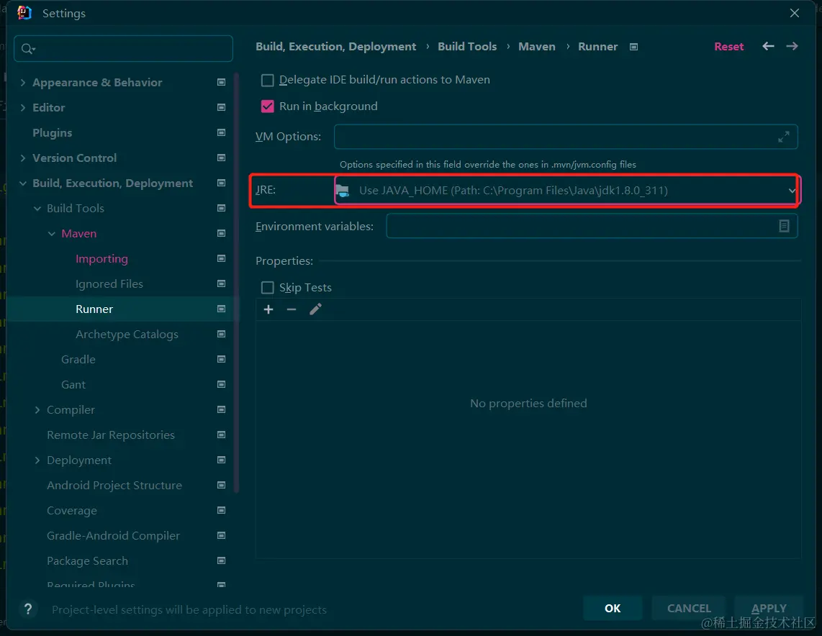Uncheck Run in background
The height and width of the screenshot is (636, 822).
pyautogui.click(x=267, y=106)
